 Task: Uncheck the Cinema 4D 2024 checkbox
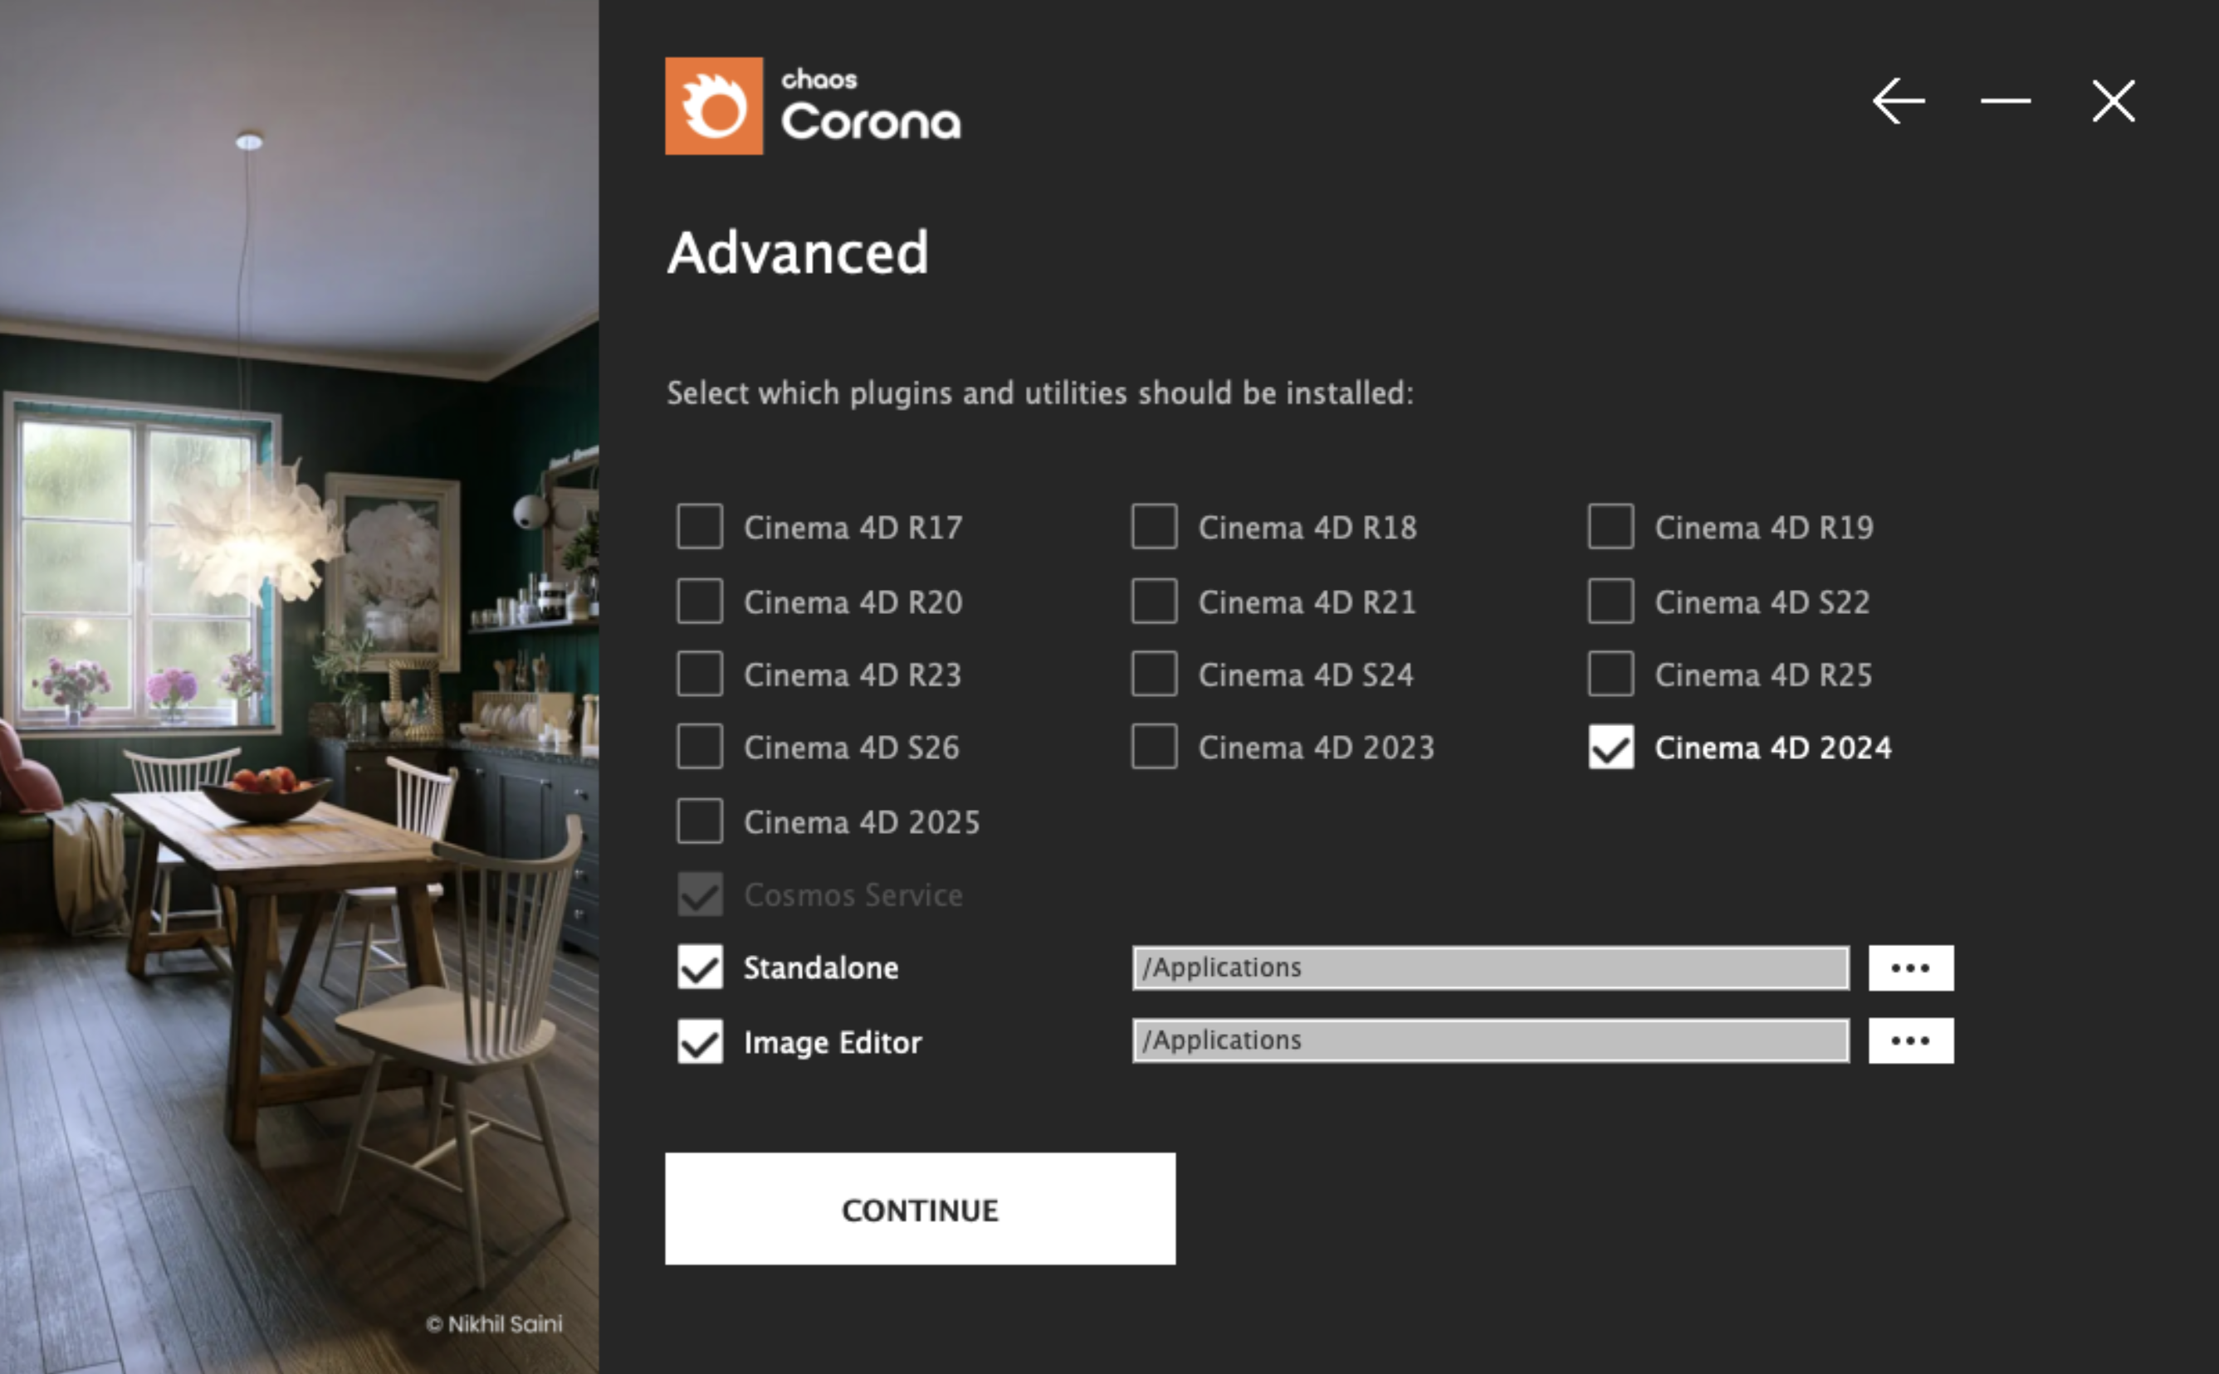point(1610,747)
